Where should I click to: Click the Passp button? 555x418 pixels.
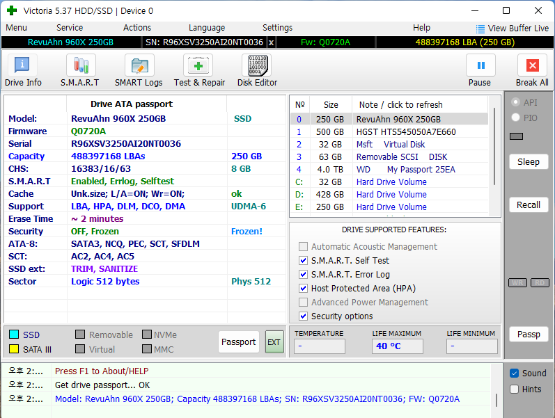529,334
